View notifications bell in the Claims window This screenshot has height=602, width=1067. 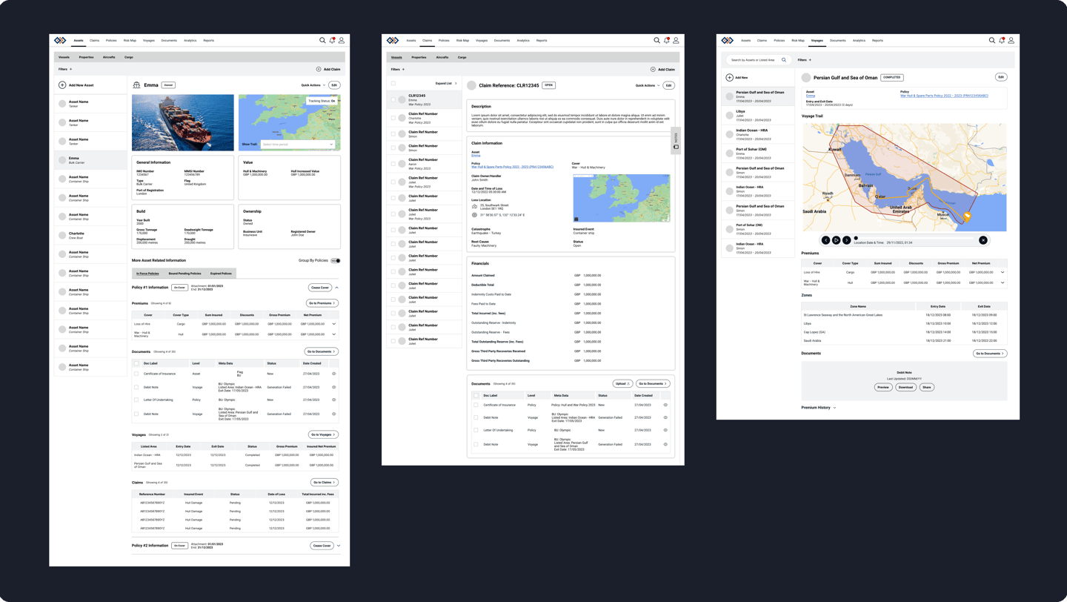(x=666, y=41)
